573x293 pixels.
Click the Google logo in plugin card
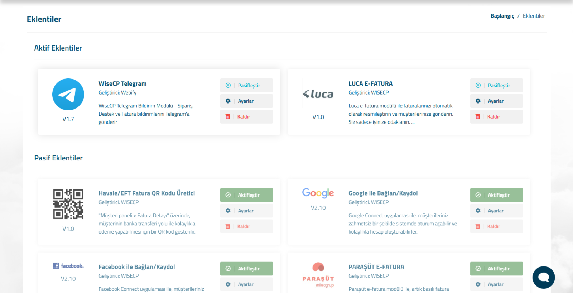pos(318,193)
